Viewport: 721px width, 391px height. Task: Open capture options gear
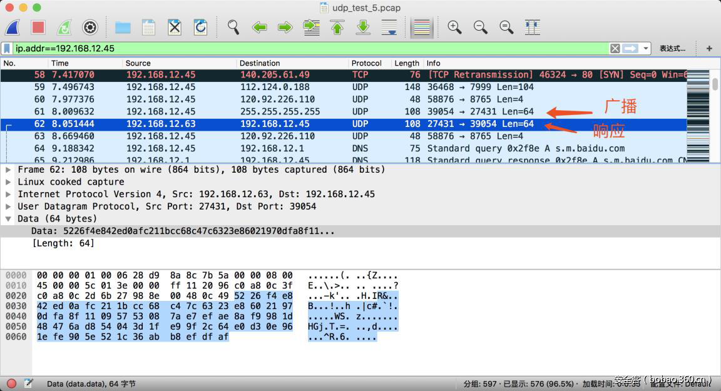(90, 28)
